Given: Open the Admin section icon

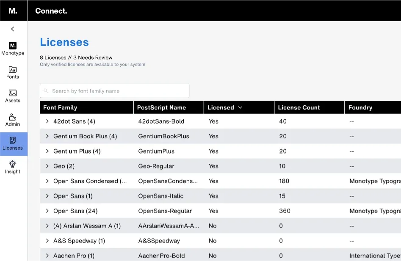Looking at the screenshot, I should click(13, 117).
